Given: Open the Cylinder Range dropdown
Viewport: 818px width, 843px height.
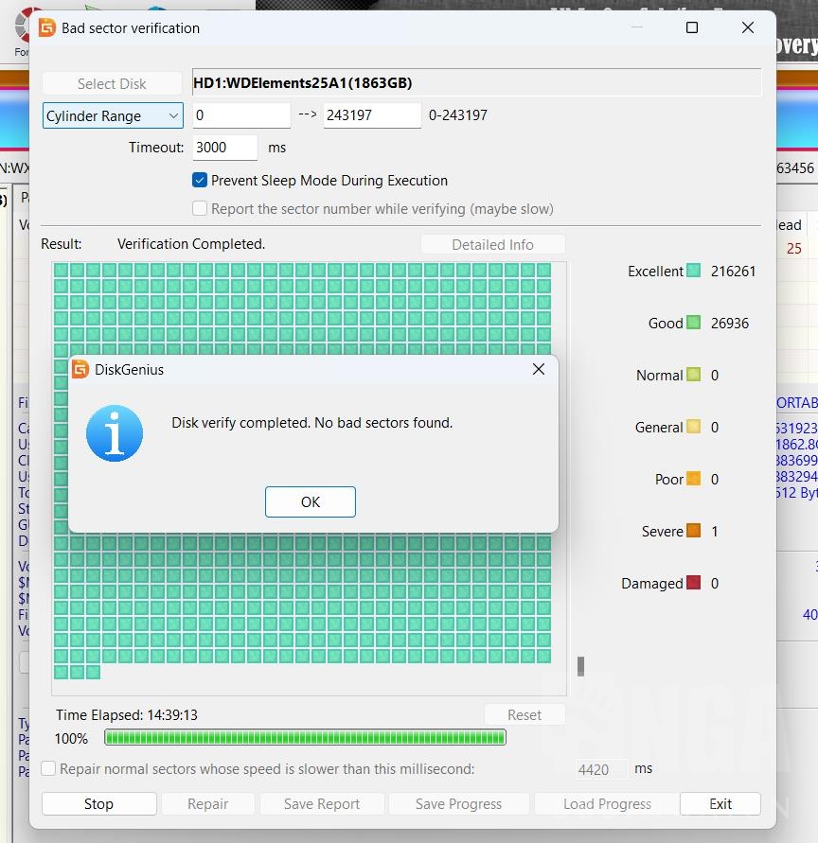Looking at the screenshot, I should click(x=113, y=116).
